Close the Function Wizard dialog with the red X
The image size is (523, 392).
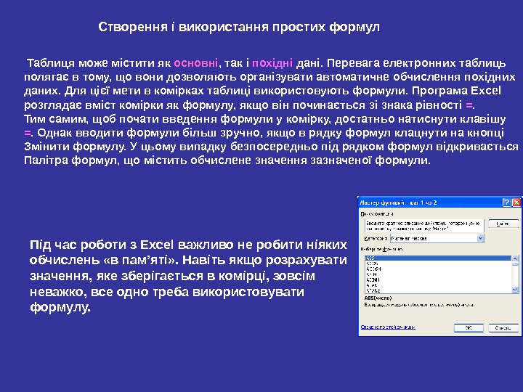point(516,203)
